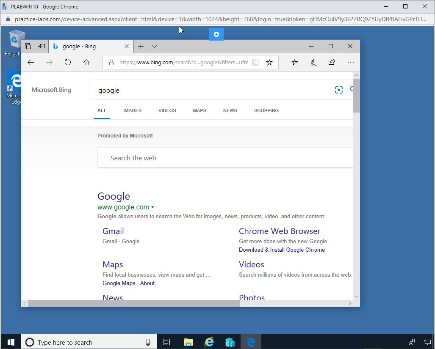Screen dimensions: 435x349
Task: Open the Google result title link
Action: [x=114, y=196]
